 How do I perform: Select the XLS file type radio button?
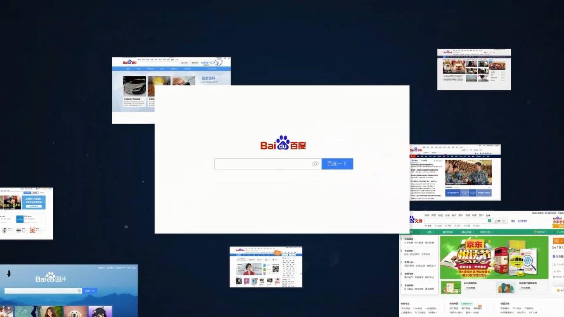[x=474, y=226]
